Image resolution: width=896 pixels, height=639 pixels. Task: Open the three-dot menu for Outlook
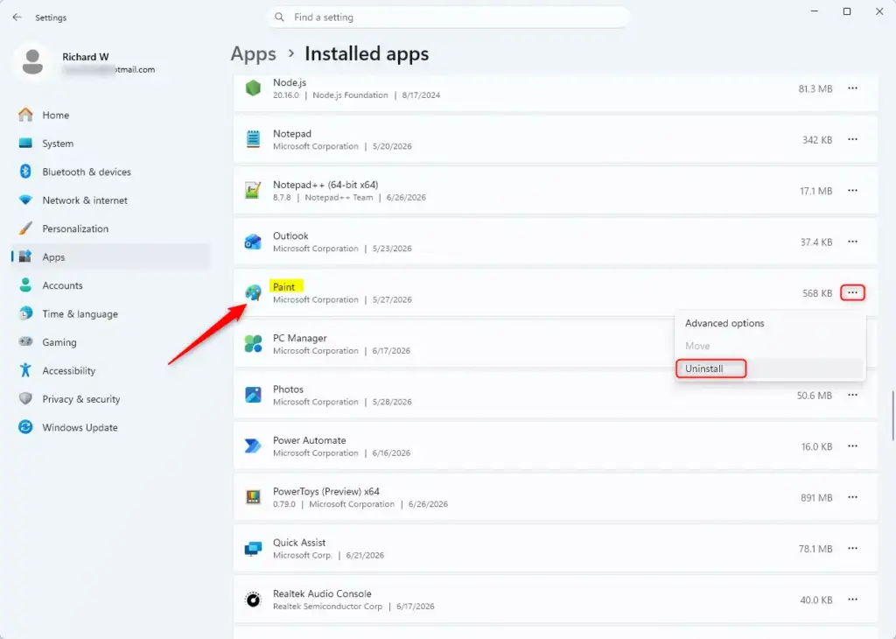[852, 242]
